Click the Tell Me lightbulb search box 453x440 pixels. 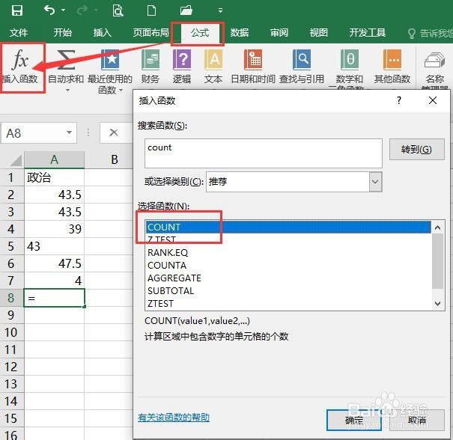coord(430,33)
